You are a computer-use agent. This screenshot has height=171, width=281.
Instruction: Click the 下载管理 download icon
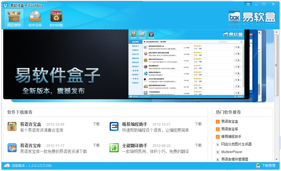258,166
